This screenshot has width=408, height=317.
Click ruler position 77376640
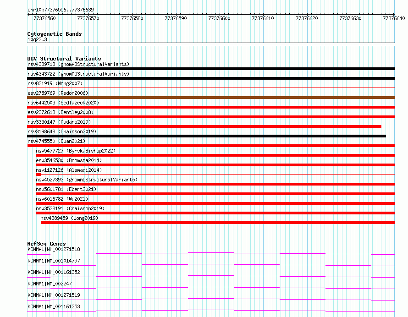(394, 18)
